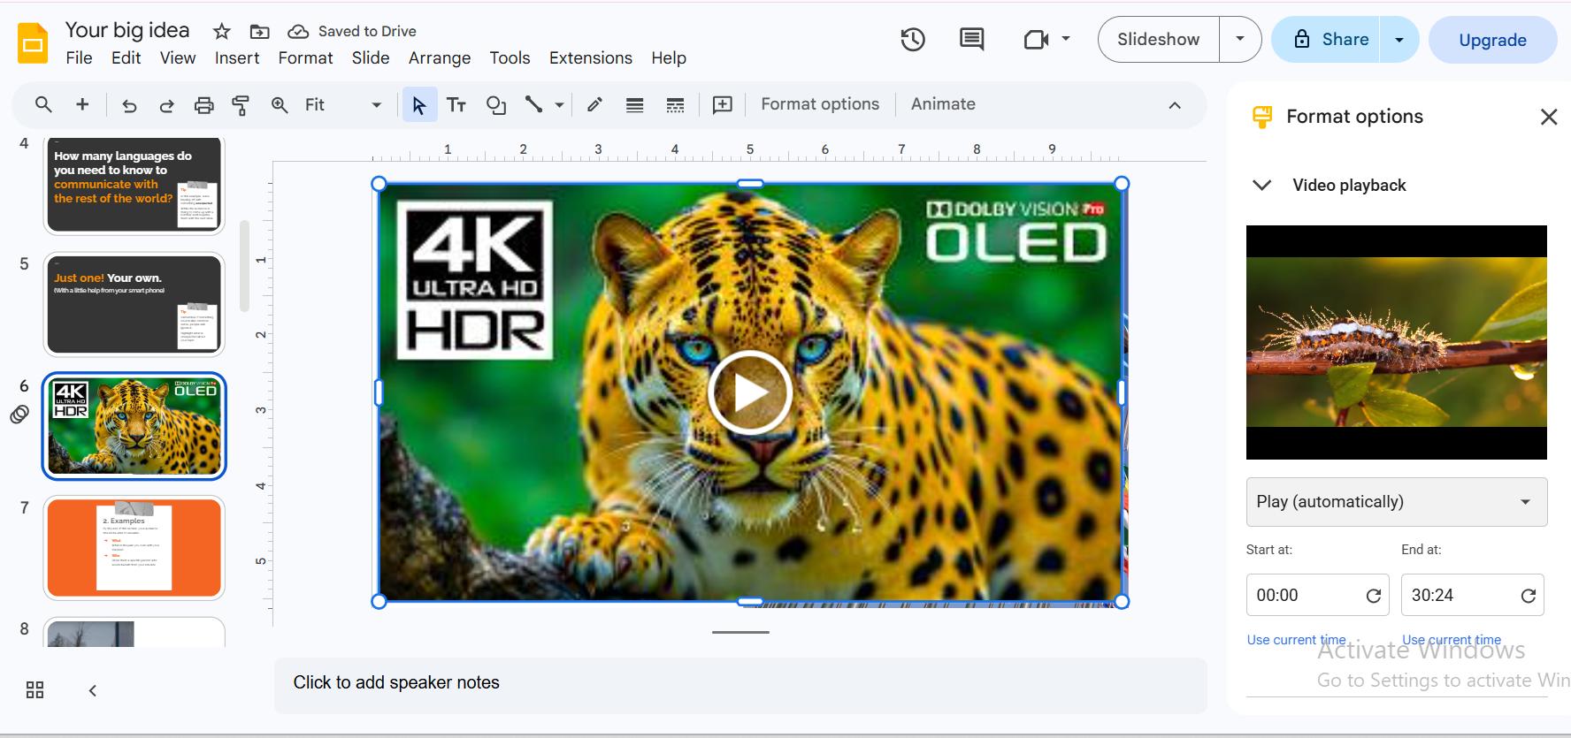Reset the Start at time
The width and height of the screenshot is (1571, 738).
coord(1373,596)
